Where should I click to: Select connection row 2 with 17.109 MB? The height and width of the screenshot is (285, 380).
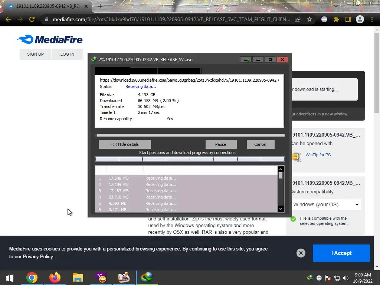click(186, 184)
